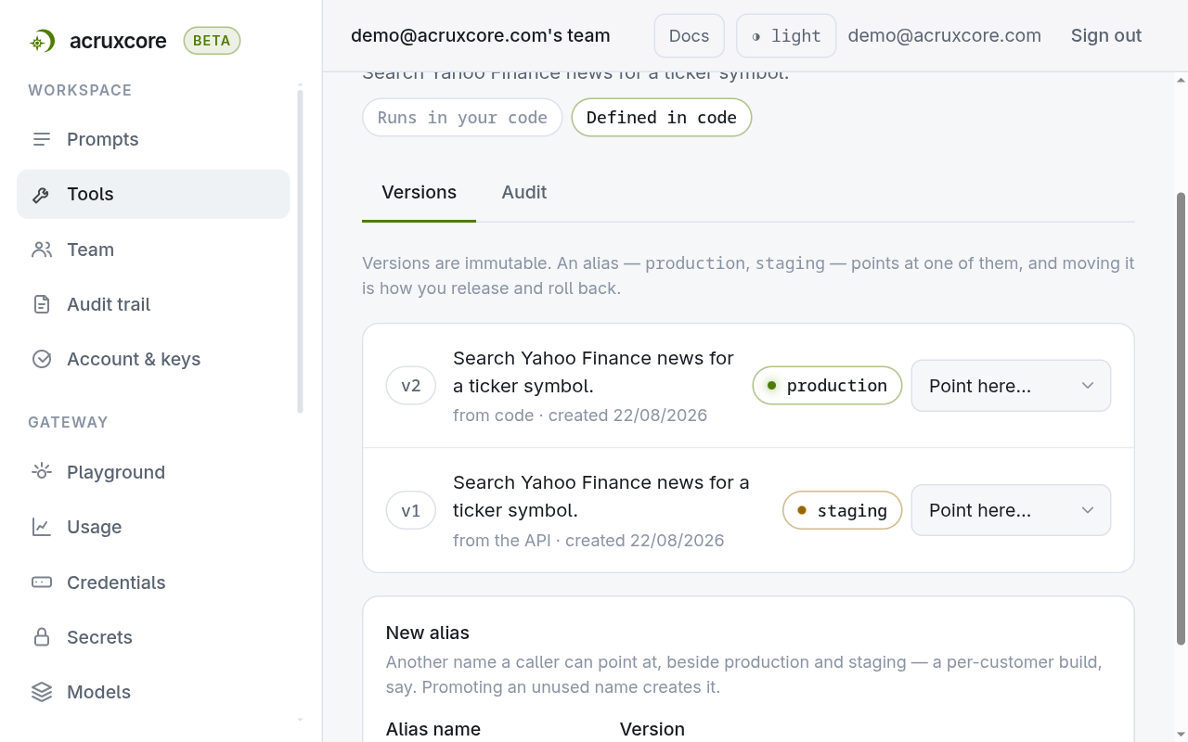Select the Versions tab
1188x742 pixels.
[420, 192]
